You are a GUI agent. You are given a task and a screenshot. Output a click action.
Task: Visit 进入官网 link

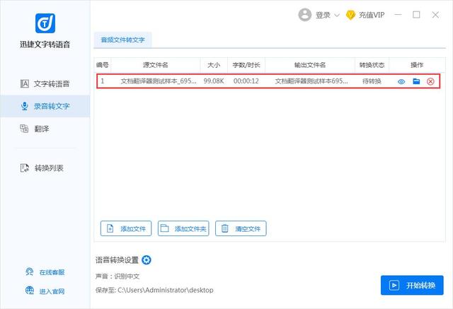tap(52, 291)
